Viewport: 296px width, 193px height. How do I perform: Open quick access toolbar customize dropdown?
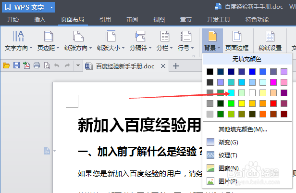(x=78, y=65)
